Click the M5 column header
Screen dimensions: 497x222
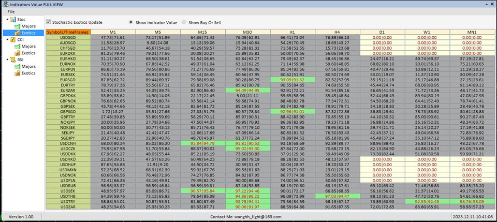[158, 32]
